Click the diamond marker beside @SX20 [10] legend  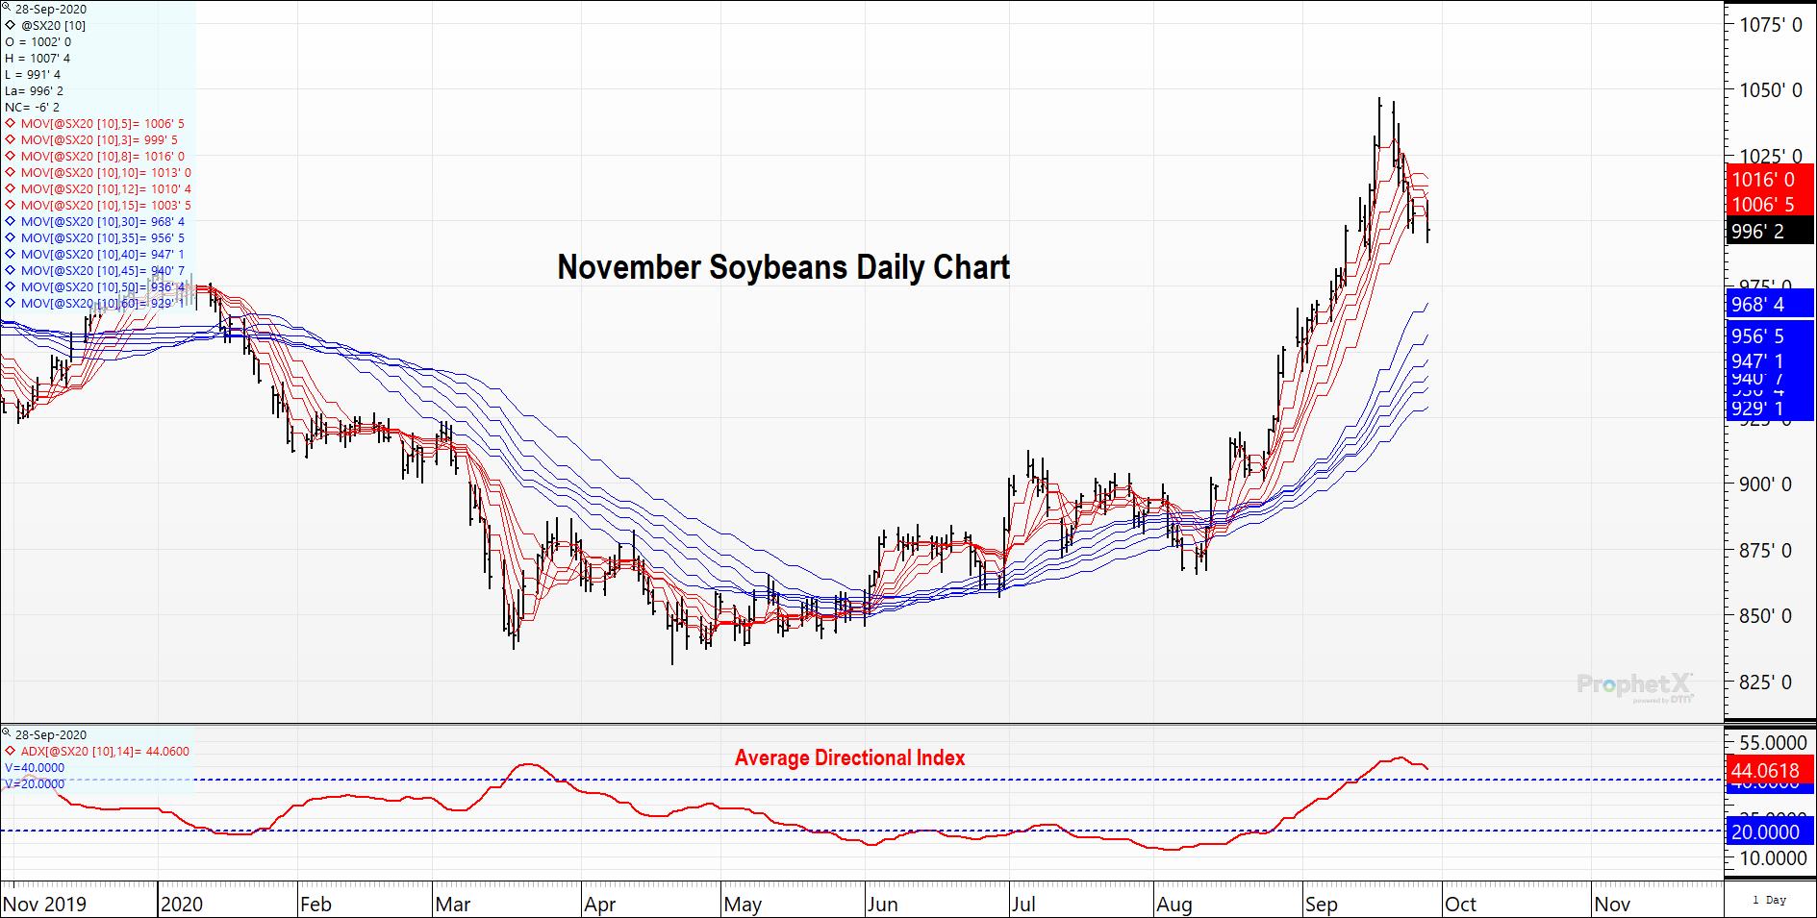point(10,26)
